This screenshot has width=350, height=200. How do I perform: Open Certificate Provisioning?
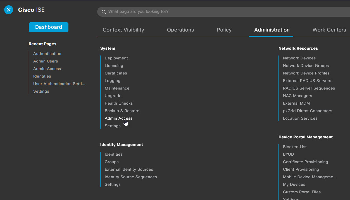click(306, 162)
